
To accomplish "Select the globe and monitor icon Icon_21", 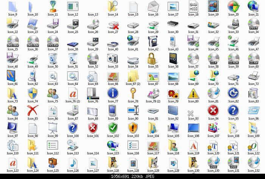I will click(x=254, y=6).
